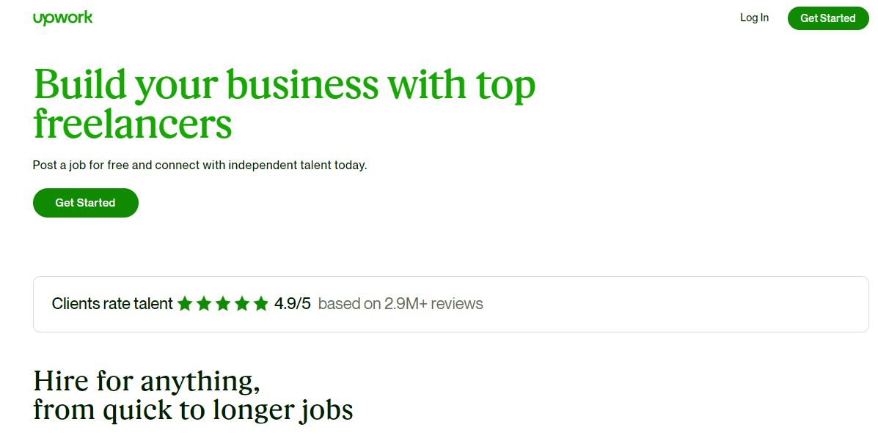The image size is (878, 438).
Task: Click the 'Build your business with top' headline line
Action: click(x=285, y=85)
